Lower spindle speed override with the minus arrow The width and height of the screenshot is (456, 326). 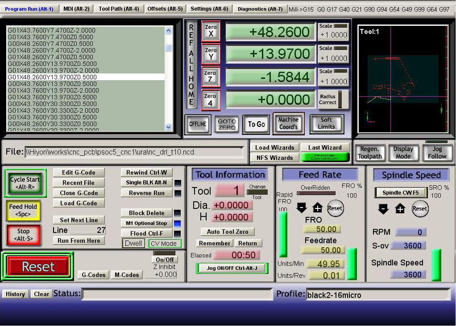383,209
